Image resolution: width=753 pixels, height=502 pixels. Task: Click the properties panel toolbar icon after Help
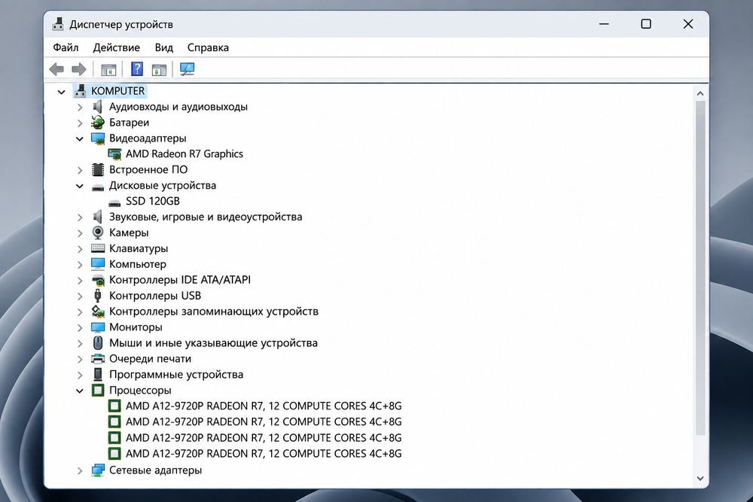(x=159, y=69)
